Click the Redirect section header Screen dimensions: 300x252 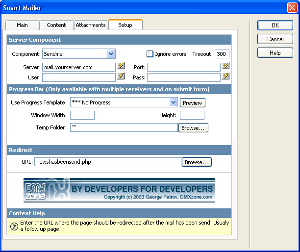(x=119, y=150)
